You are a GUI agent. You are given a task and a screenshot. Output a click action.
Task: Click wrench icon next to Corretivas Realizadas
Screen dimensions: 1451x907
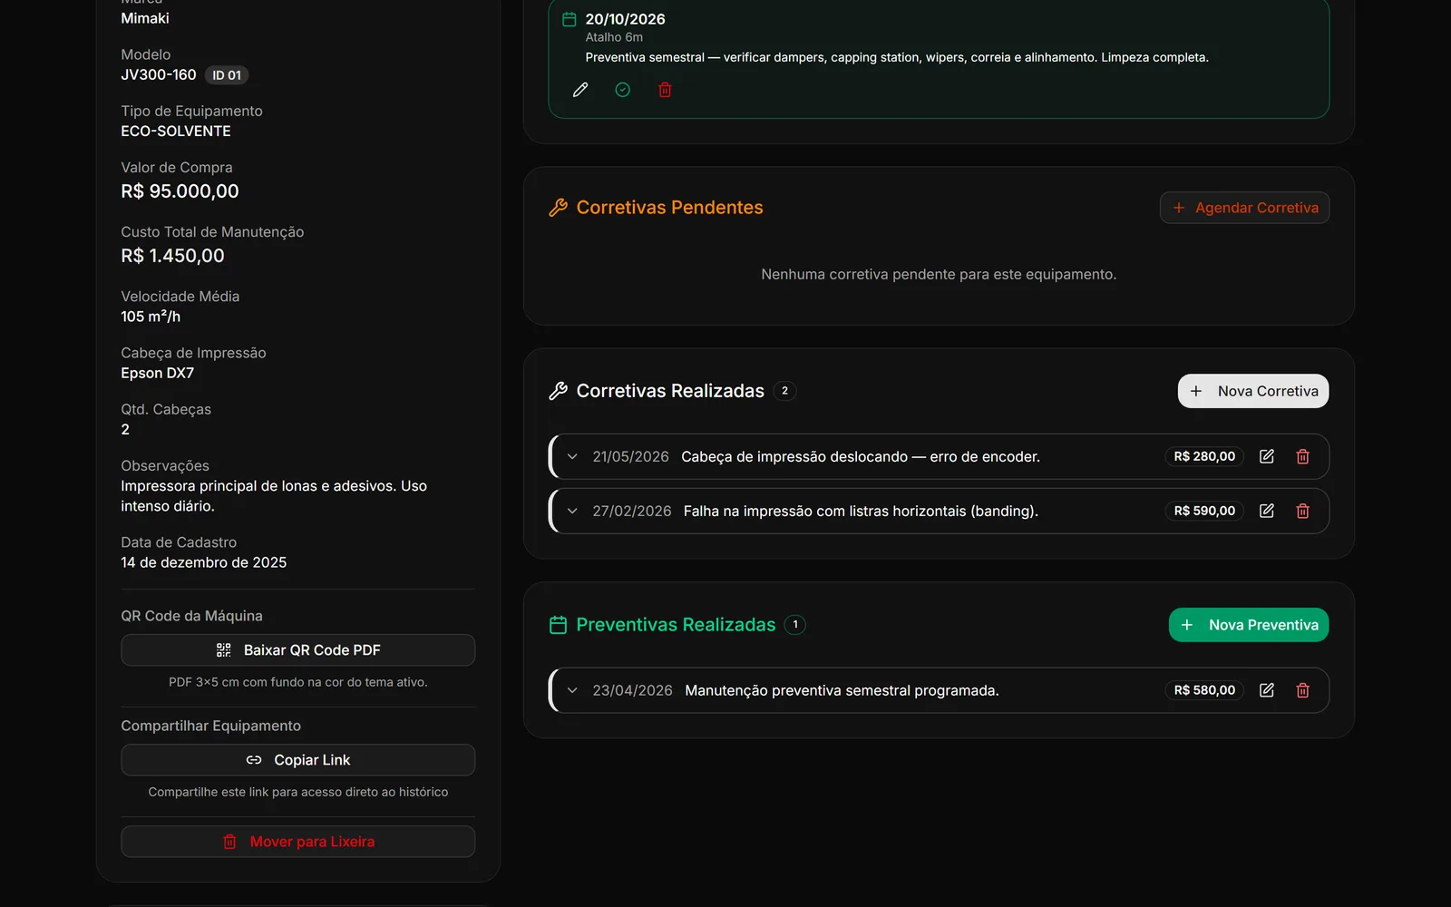click(559, 391)
